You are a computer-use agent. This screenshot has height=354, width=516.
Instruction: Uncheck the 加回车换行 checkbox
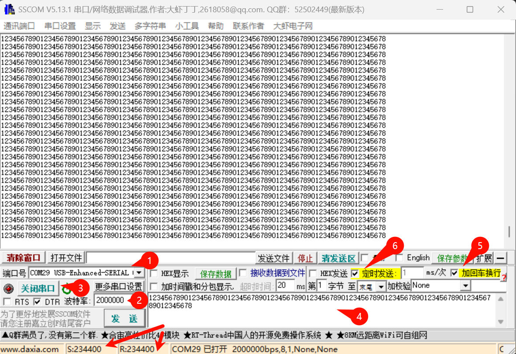click(x=454, y=273)
